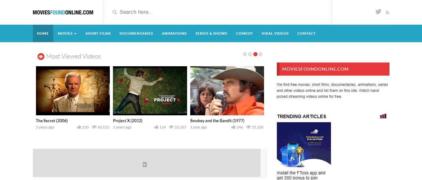Open Short Films section
422x180 pixels.
(98, 33)
